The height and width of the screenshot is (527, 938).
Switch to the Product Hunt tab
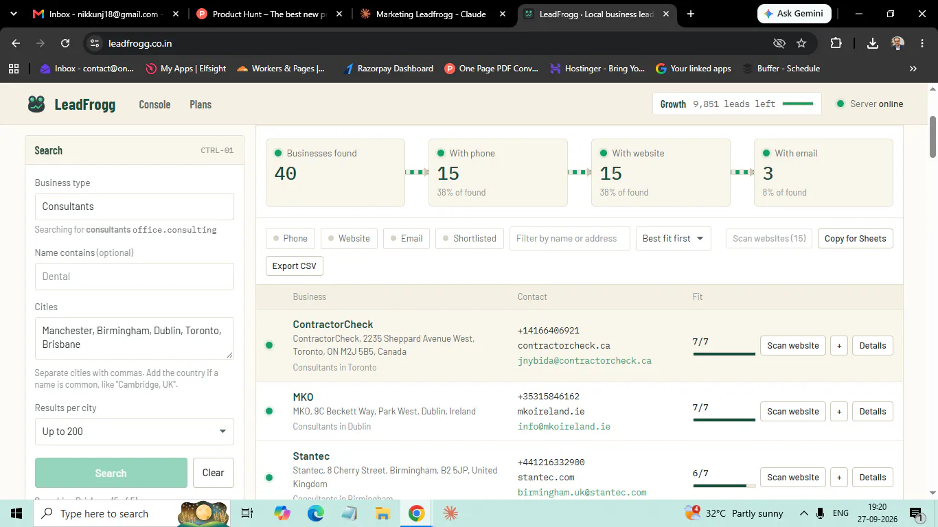268,14
